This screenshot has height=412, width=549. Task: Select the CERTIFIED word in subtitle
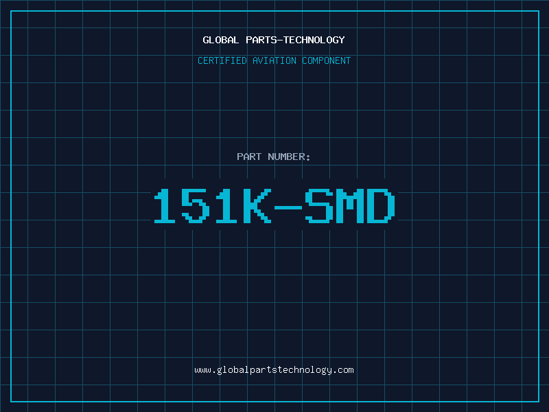tap(222, 60)
